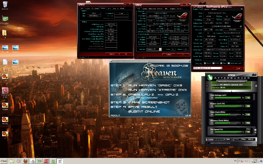Image resolution: width=263 pixels, height=164 pixels.
Task: Open the ROG CPU-Z taskbar icon
Action: point(46,161)
